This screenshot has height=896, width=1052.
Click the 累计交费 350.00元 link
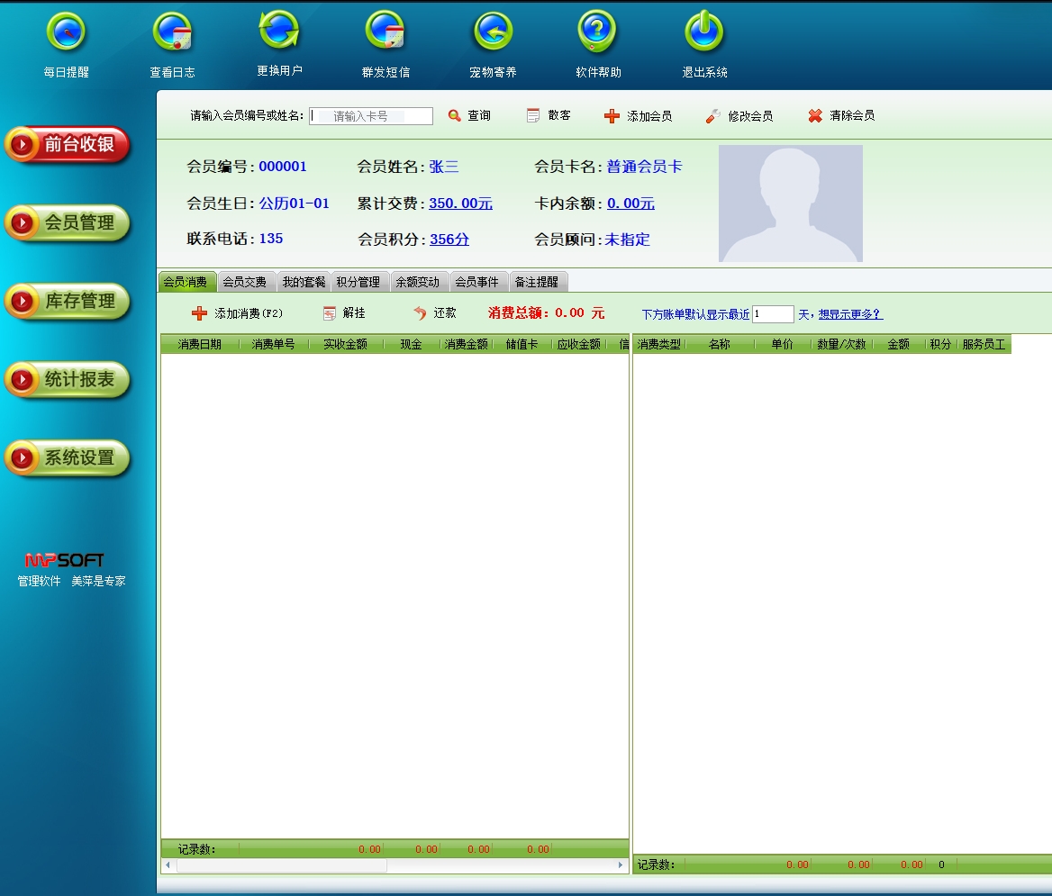460,204
